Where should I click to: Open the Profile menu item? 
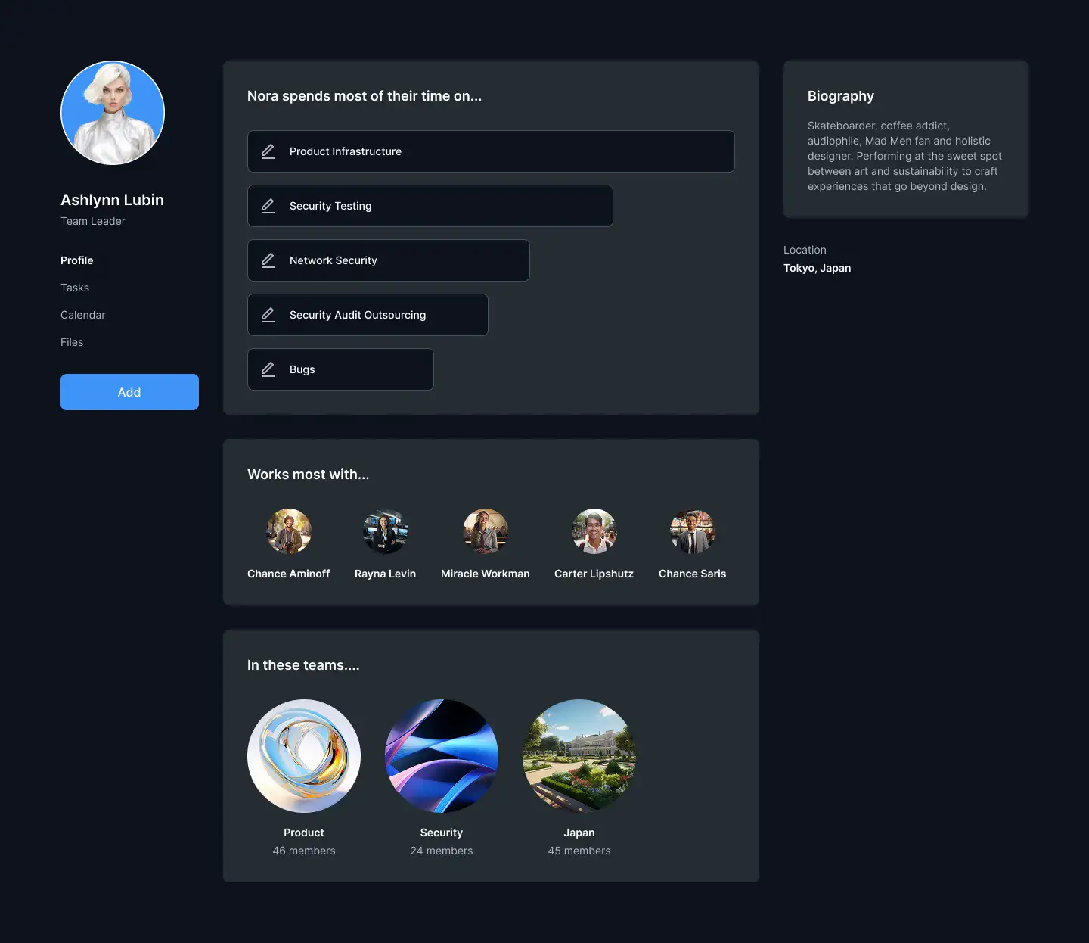click(77, 260)
